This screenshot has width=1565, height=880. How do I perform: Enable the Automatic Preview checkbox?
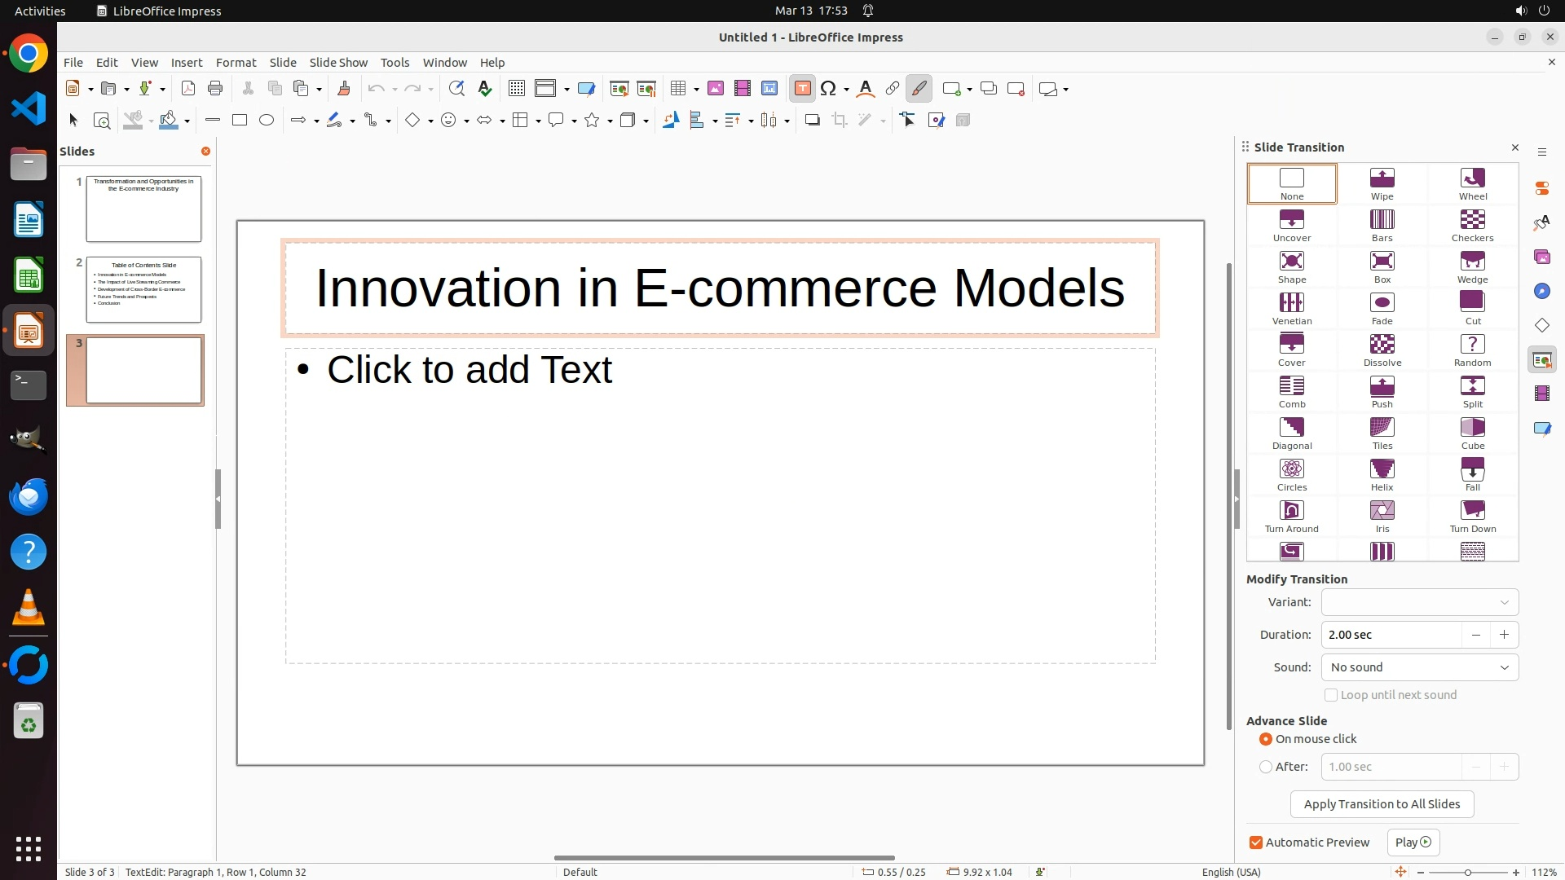1256,843
